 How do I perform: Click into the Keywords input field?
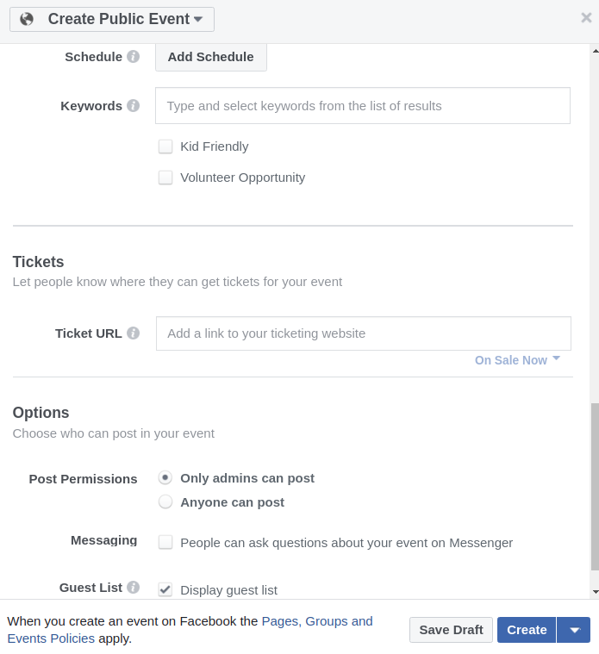[363, 106]
